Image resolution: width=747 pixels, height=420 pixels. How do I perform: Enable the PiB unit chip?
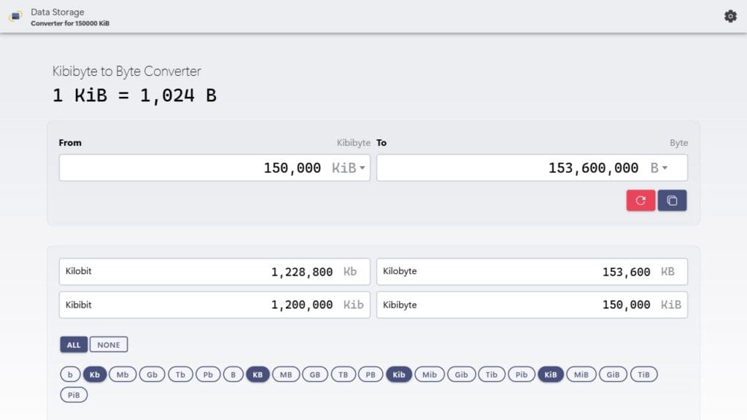74,395
